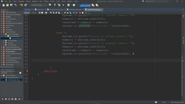The image size is (185, 104).
Task: Click empty line 39 in the editor
Action: [x=106, y=61]
